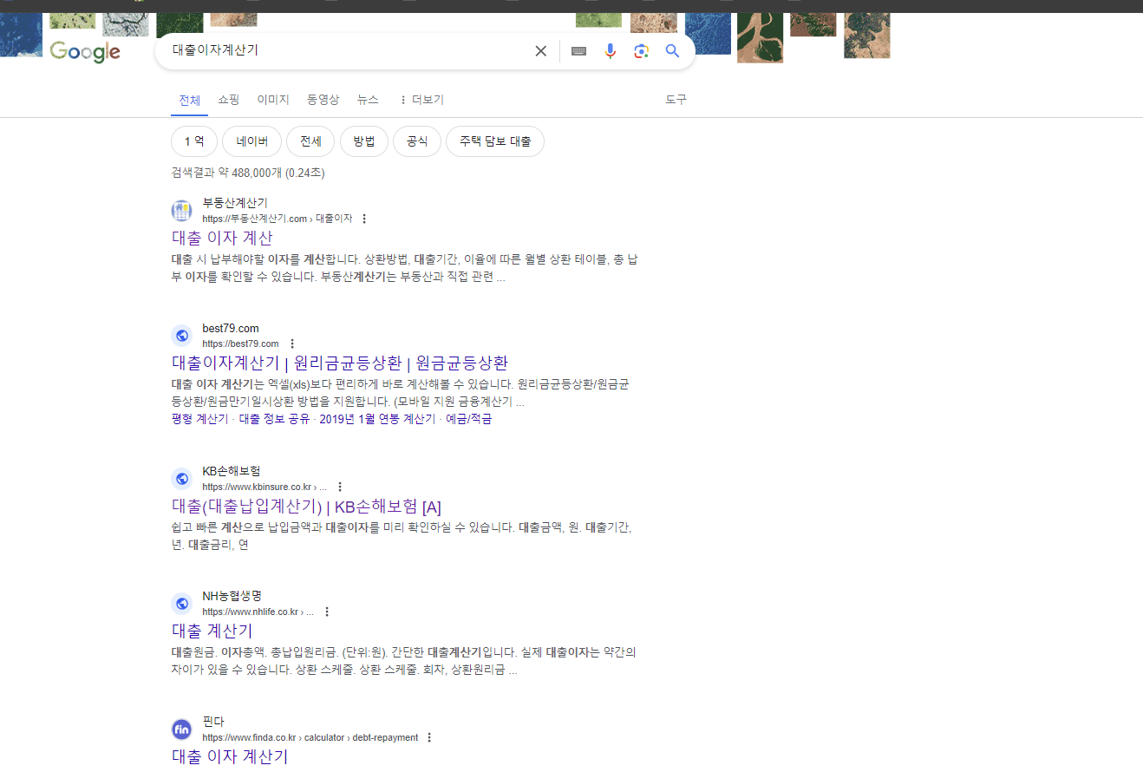Viewport: 1143px width, 772px height.
Task: Select the 전체 tab
Action: point(189,100)
